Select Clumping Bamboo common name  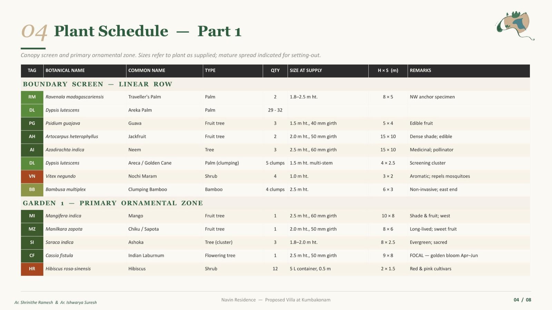click(148, 189)
